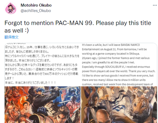Click the Japanese line containing 900万本
This screenshot has height=123, width=158.
pyautogui.click(x=42, y=74)
